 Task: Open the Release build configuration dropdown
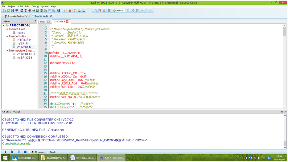click(126, 11)
